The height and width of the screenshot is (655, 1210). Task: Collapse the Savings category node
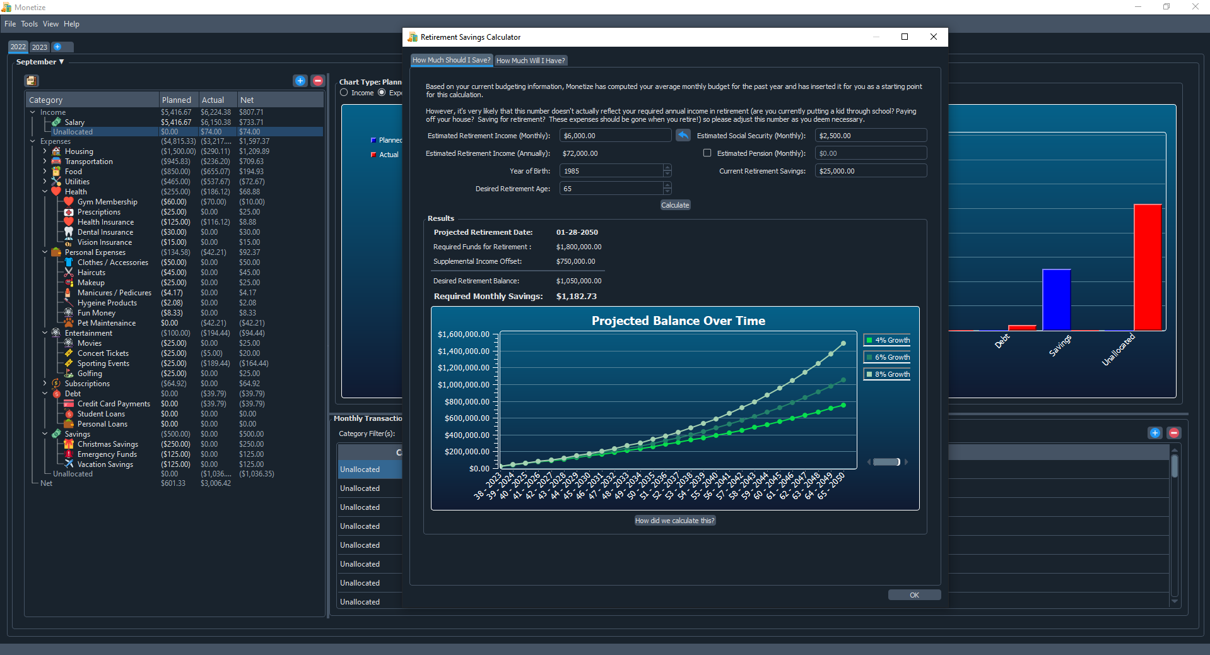point(45,434)
